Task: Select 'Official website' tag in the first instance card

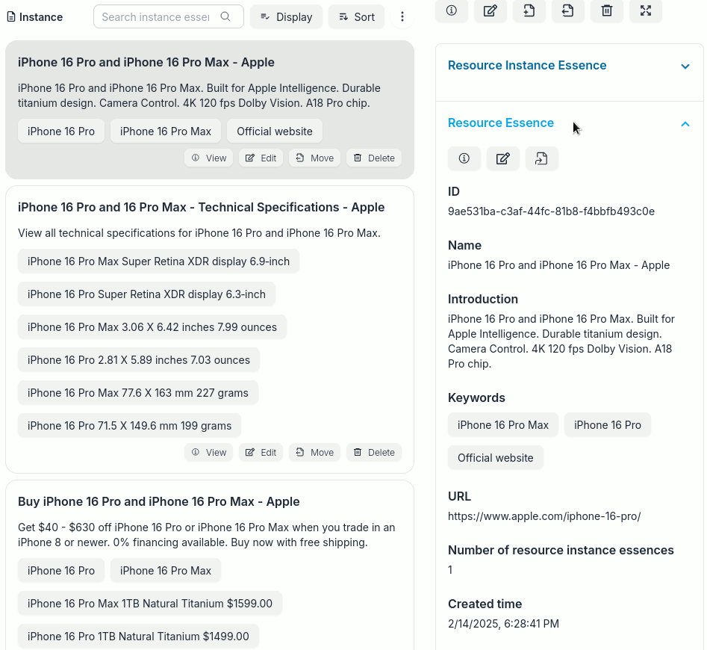Action: pyautogui.click(x=275, y=131)
